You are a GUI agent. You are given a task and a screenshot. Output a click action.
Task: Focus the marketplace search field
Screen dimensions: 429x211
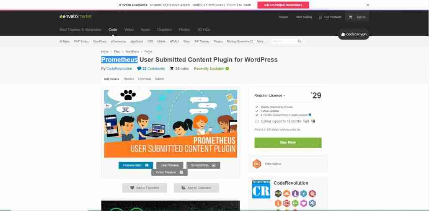point(284,42)
